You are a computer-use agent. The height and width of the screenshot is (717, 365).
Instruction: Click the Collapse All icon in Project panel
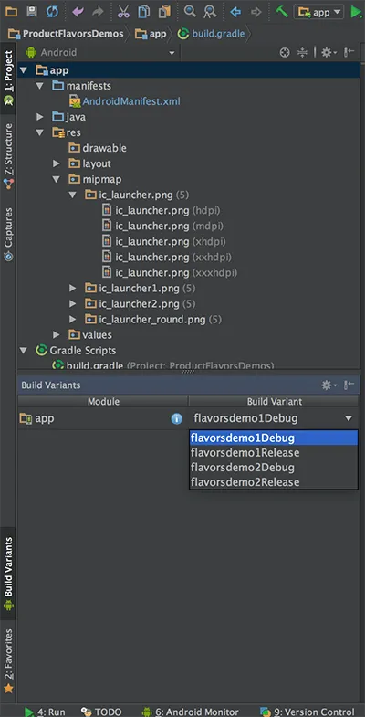[302, 53]
